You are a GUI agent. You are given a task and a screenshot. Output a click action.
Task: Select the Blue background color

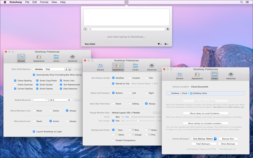pyautogui.click(x=130, y=130)
